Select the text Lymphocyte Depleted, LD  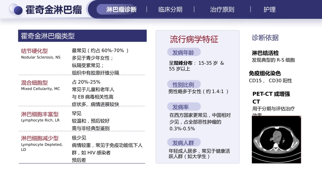coord(42,147)
